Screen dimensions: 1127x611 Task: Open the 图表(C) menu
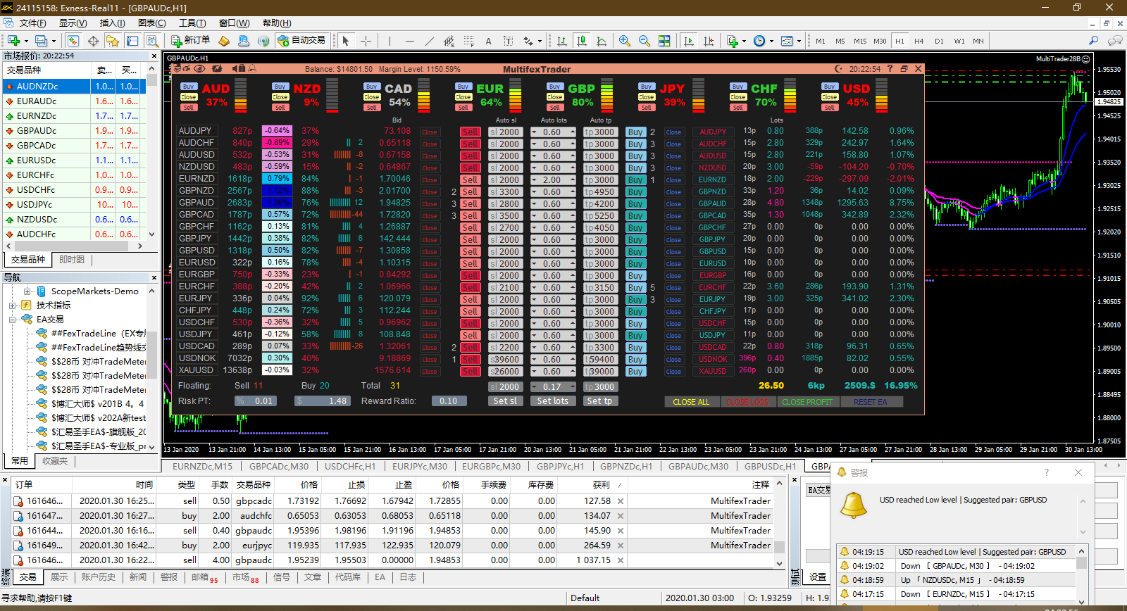point(151,23)
